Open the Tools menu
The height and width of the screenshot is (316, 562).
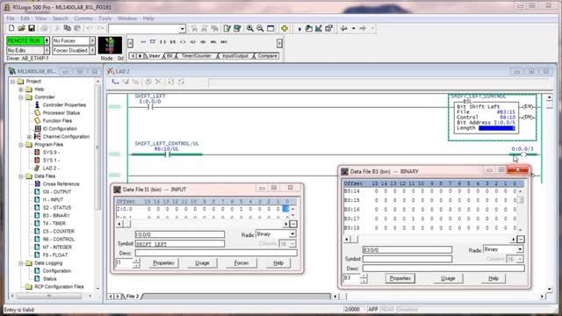coord(104,18)
